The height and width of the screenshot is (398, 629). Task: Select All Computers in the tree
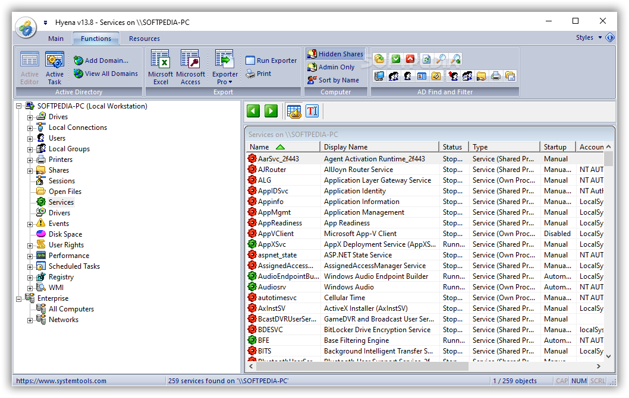71,309
